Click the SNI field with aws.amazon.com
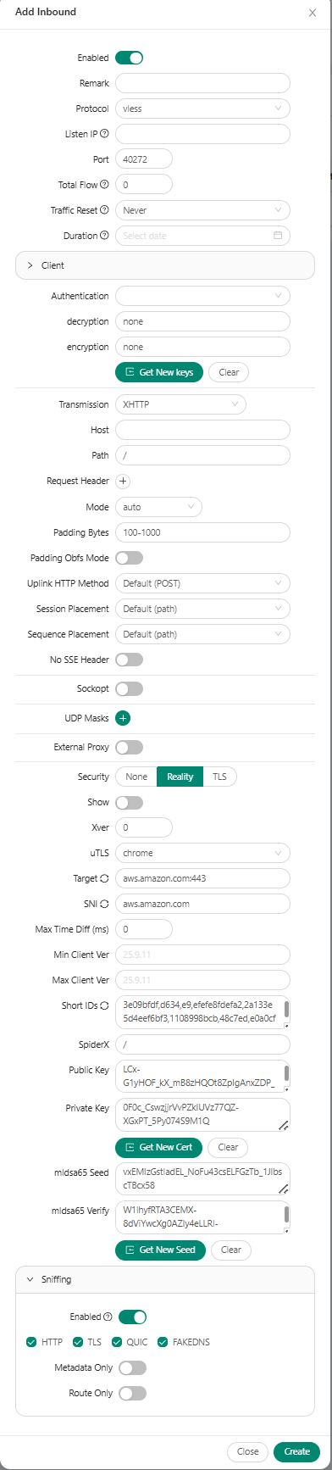Image resolution: width=332 pixels, height=1470 pixels. point(202,904)
